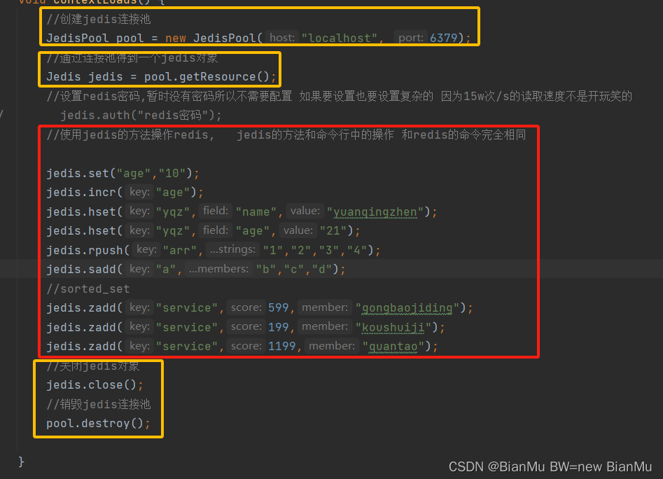The image size is (663, 479).
Task: Click the pool.getResource() method call
Action: point(208,77)
